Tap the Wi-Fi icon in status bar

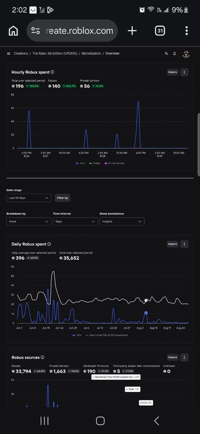coord(151,10)
